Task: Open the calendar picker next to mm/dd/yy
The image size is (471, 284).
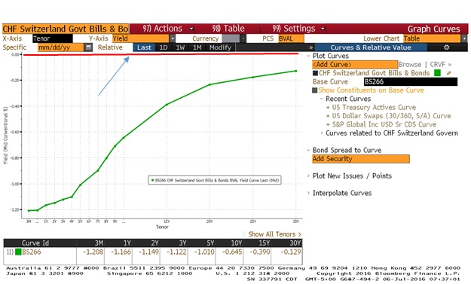Action: 88,47
